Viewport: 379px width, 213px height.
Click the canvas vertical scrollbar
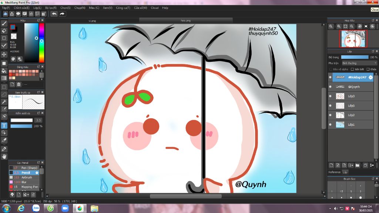(x=323, y=109)
